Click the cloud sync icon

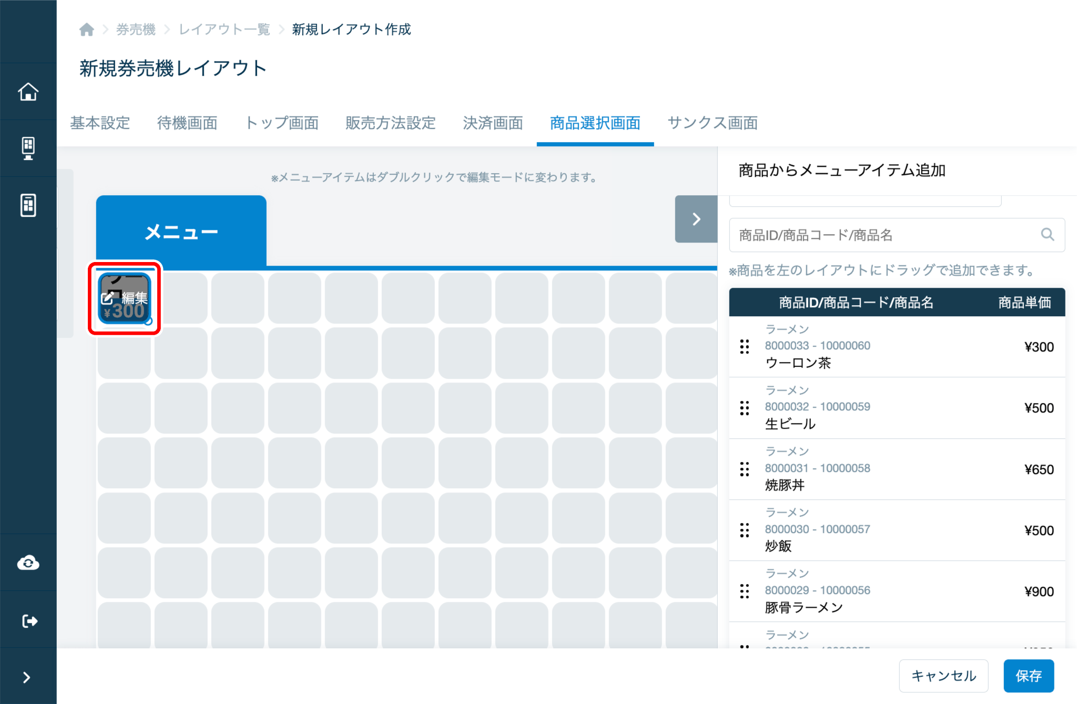28,563
